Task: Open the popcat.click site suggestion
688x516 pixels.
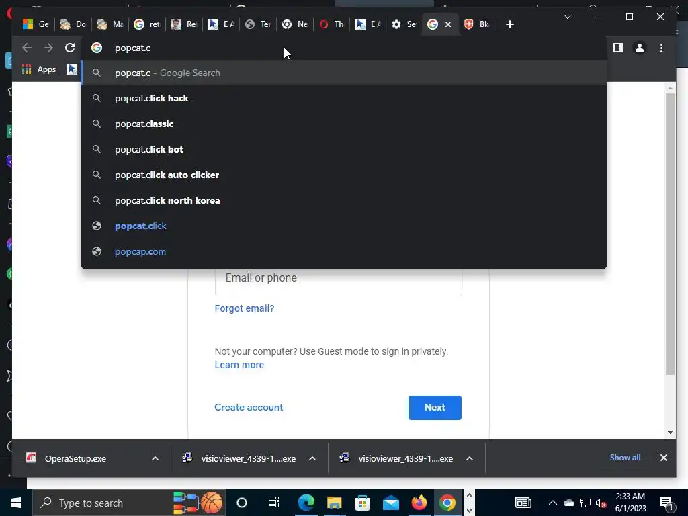Action: click(344, 226)
